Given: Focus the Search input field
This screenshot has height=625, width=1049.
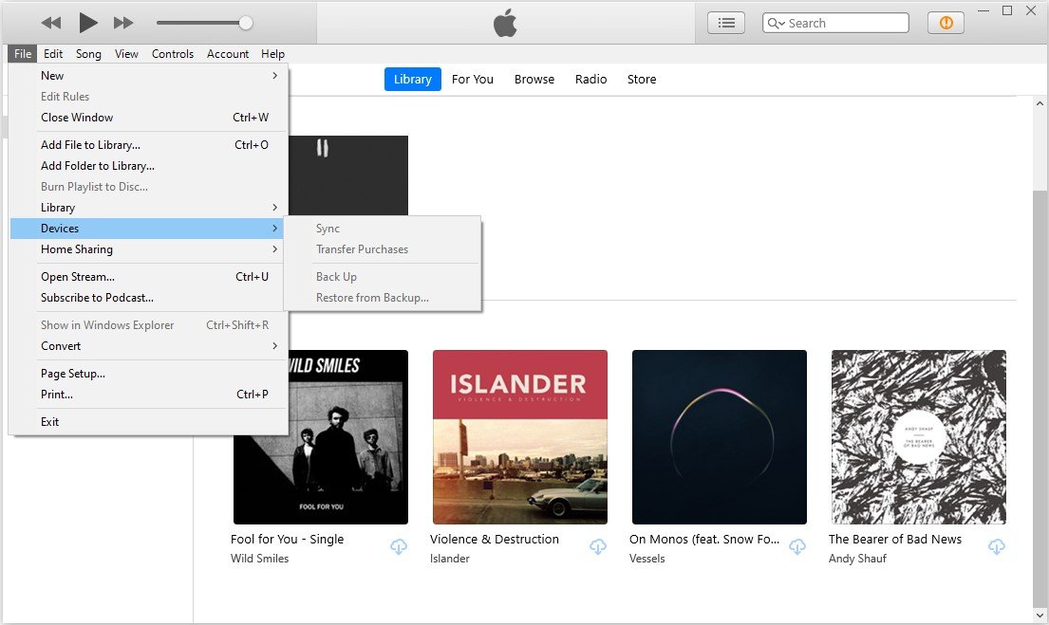Looking at the screenshot, I should [x=835, y=23].
